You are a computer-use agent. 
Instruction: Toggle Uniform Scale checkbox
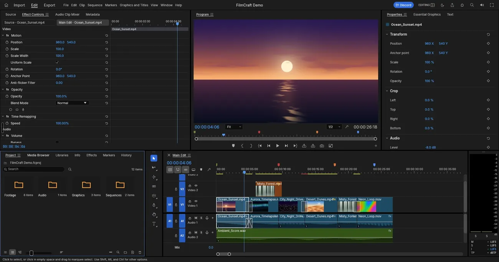click(57, 62)
